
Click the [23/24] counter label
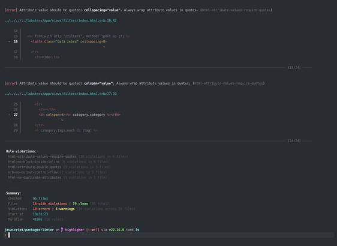point(294,68)
